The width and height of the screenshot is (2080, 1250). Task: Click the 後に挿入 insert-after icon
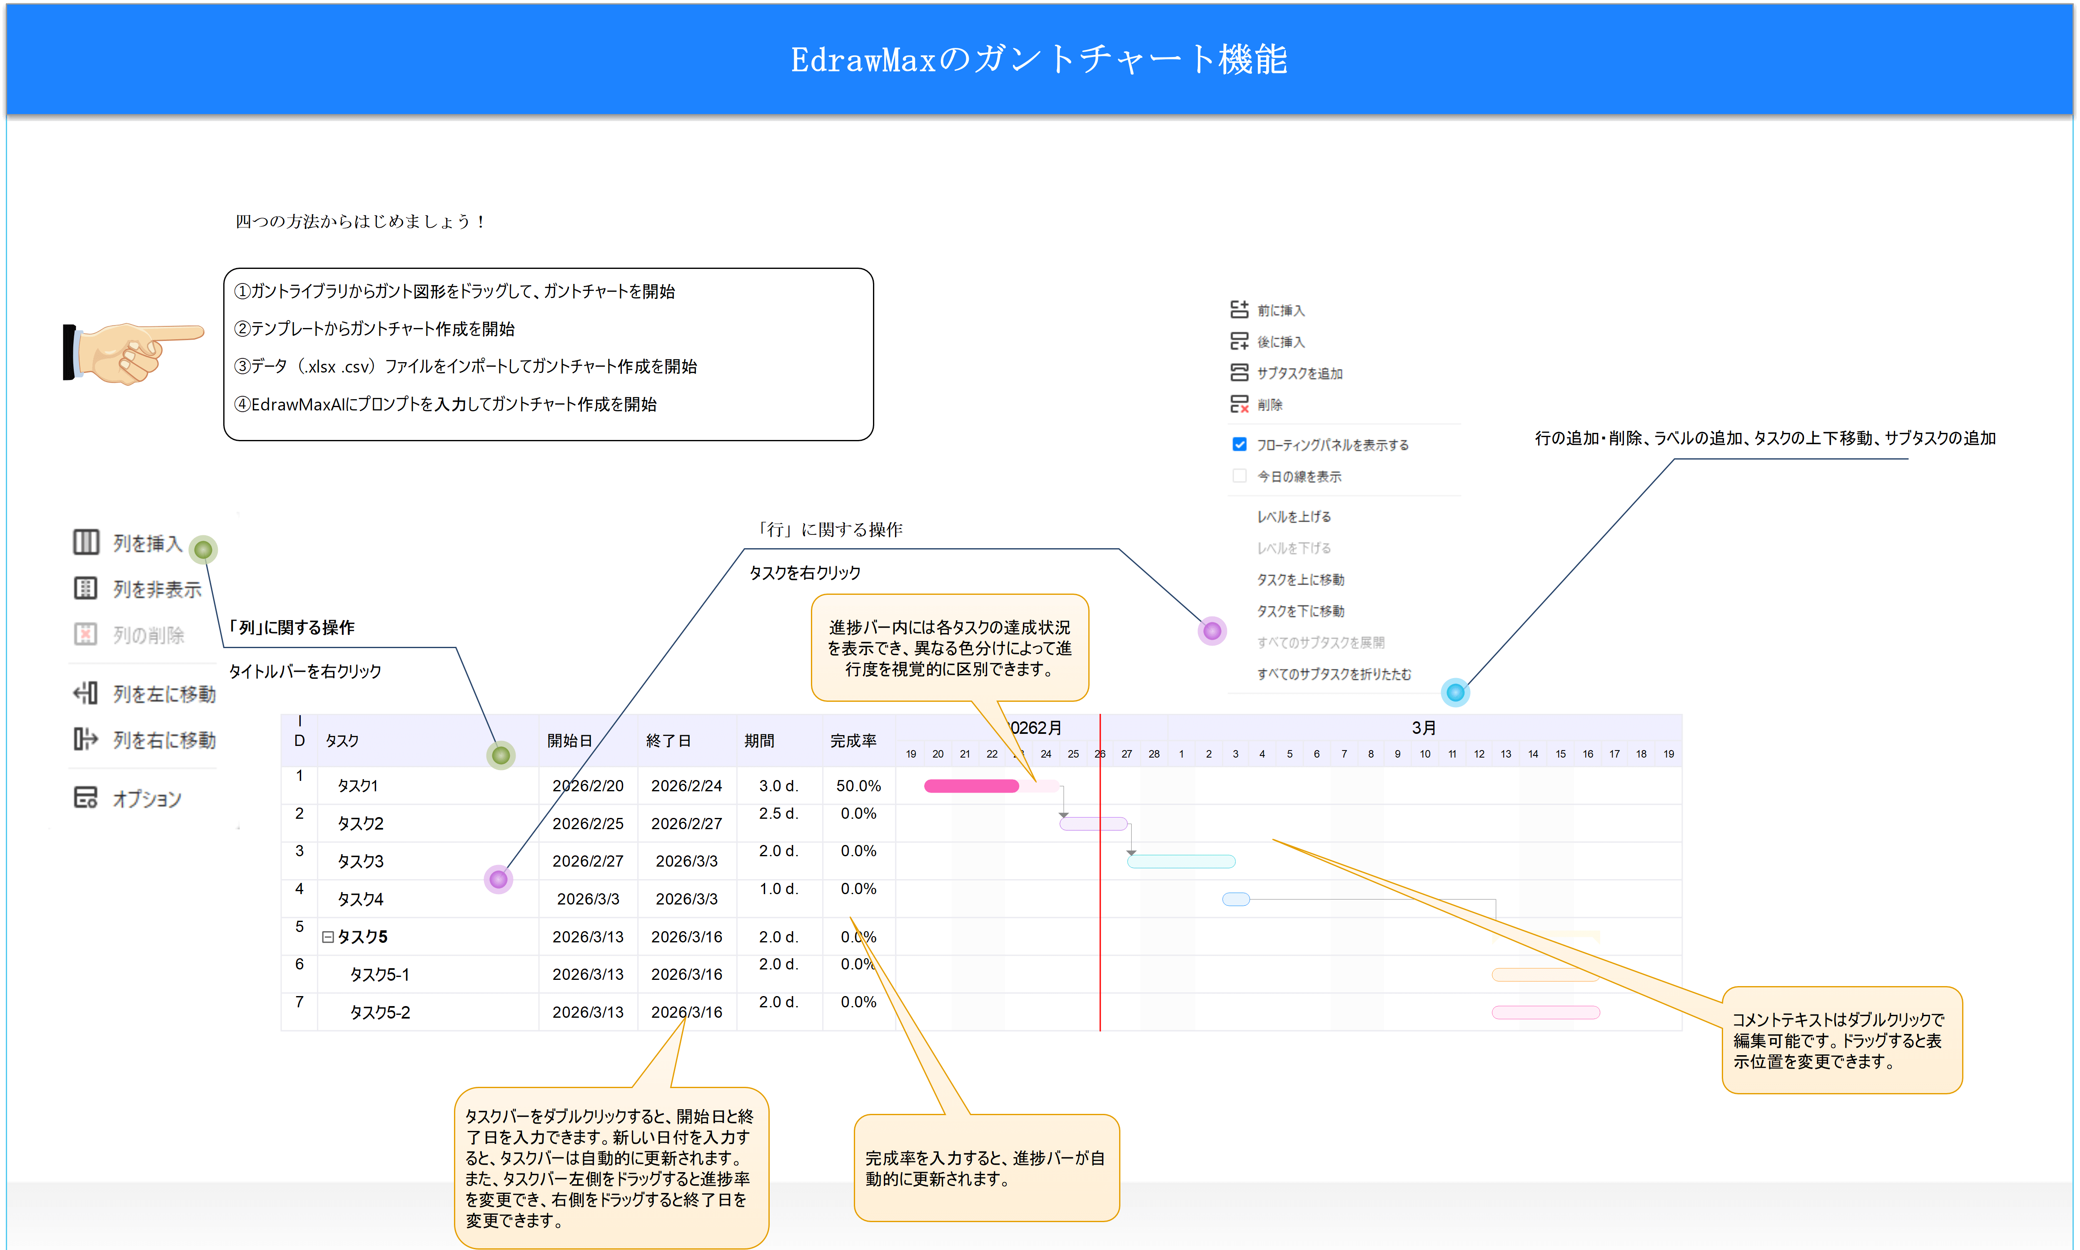coord(1239,341)
